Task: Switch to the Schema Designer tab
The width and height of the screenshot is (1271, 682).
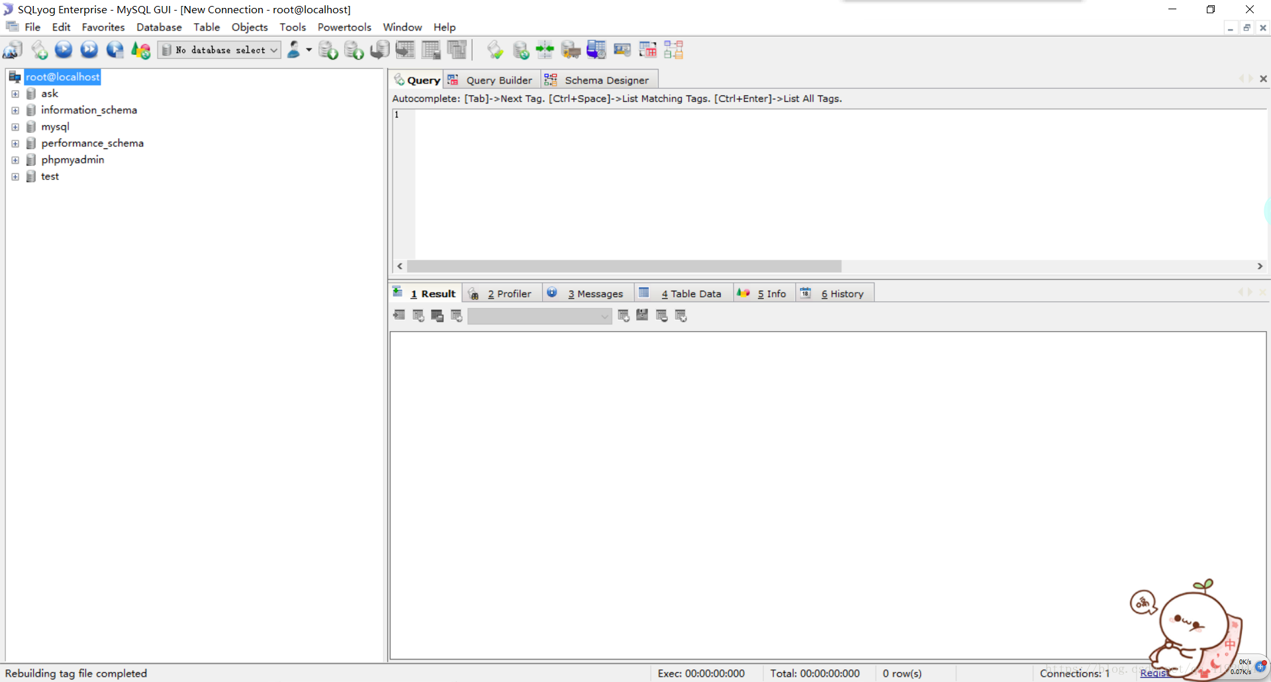Action: point(599,80)
